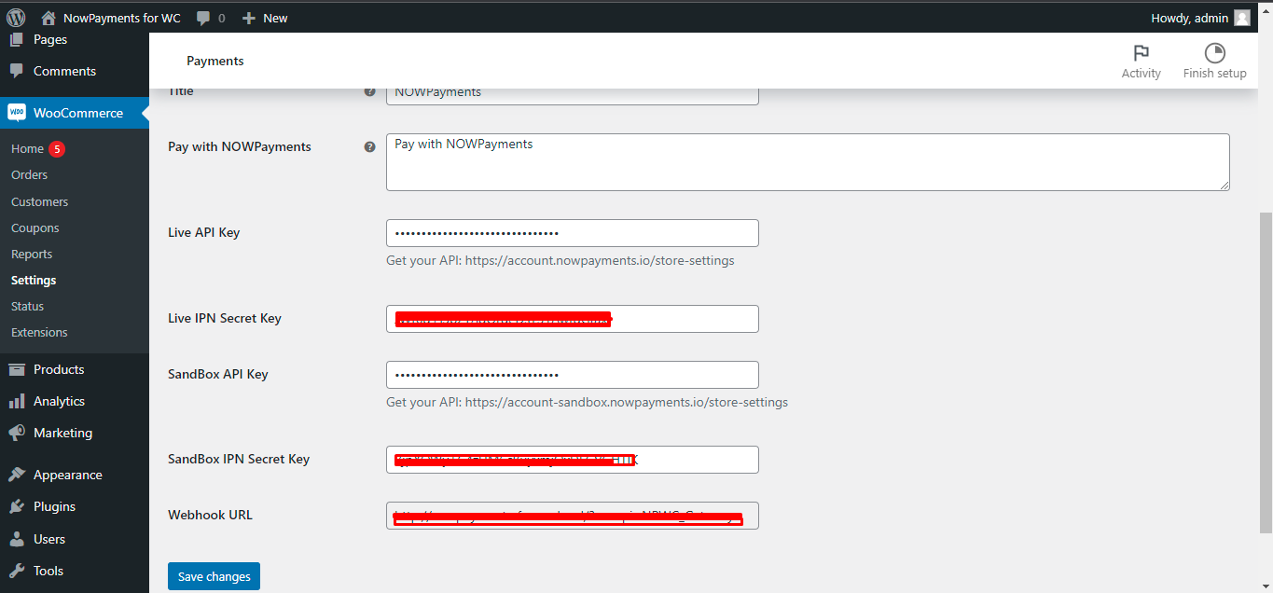Open the Orders submenu item
This screenshot has height=593, width=1273.
[29, 174]
